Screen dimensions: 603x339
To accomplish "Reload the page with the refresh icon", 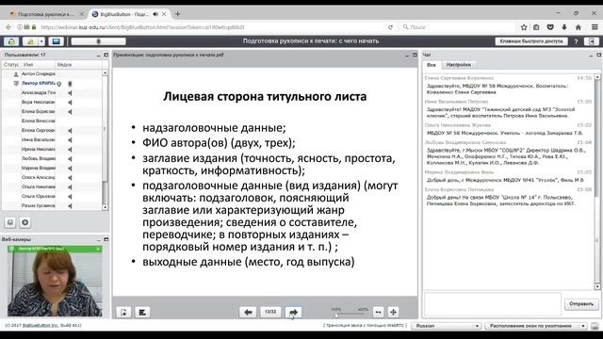I will click(390, 27).
